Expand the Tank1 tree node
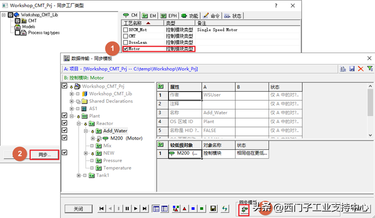 pos(79,175)
